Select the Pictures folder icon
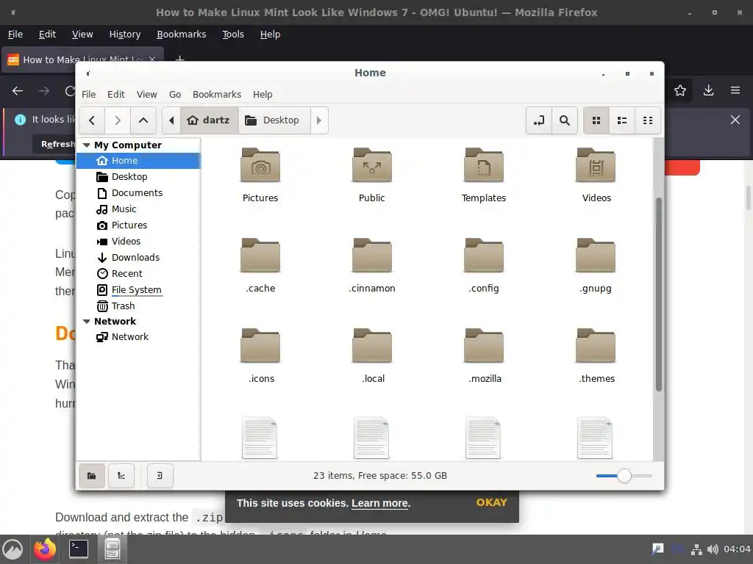753x564 pixels. [260, 165]
